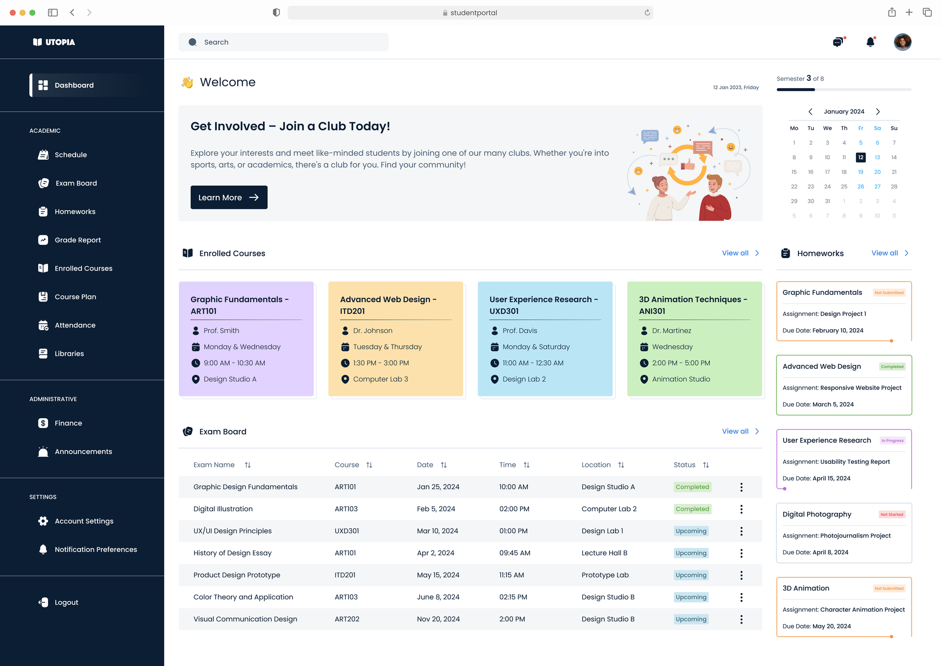941x666 pixels.
Task: Open options menu for Product Design Prototype exam
Action: click(742, 575)
